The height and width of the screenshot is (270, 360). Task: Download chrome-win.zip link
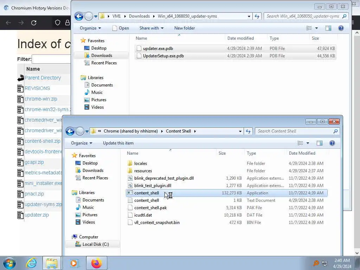tap(41, 99)
